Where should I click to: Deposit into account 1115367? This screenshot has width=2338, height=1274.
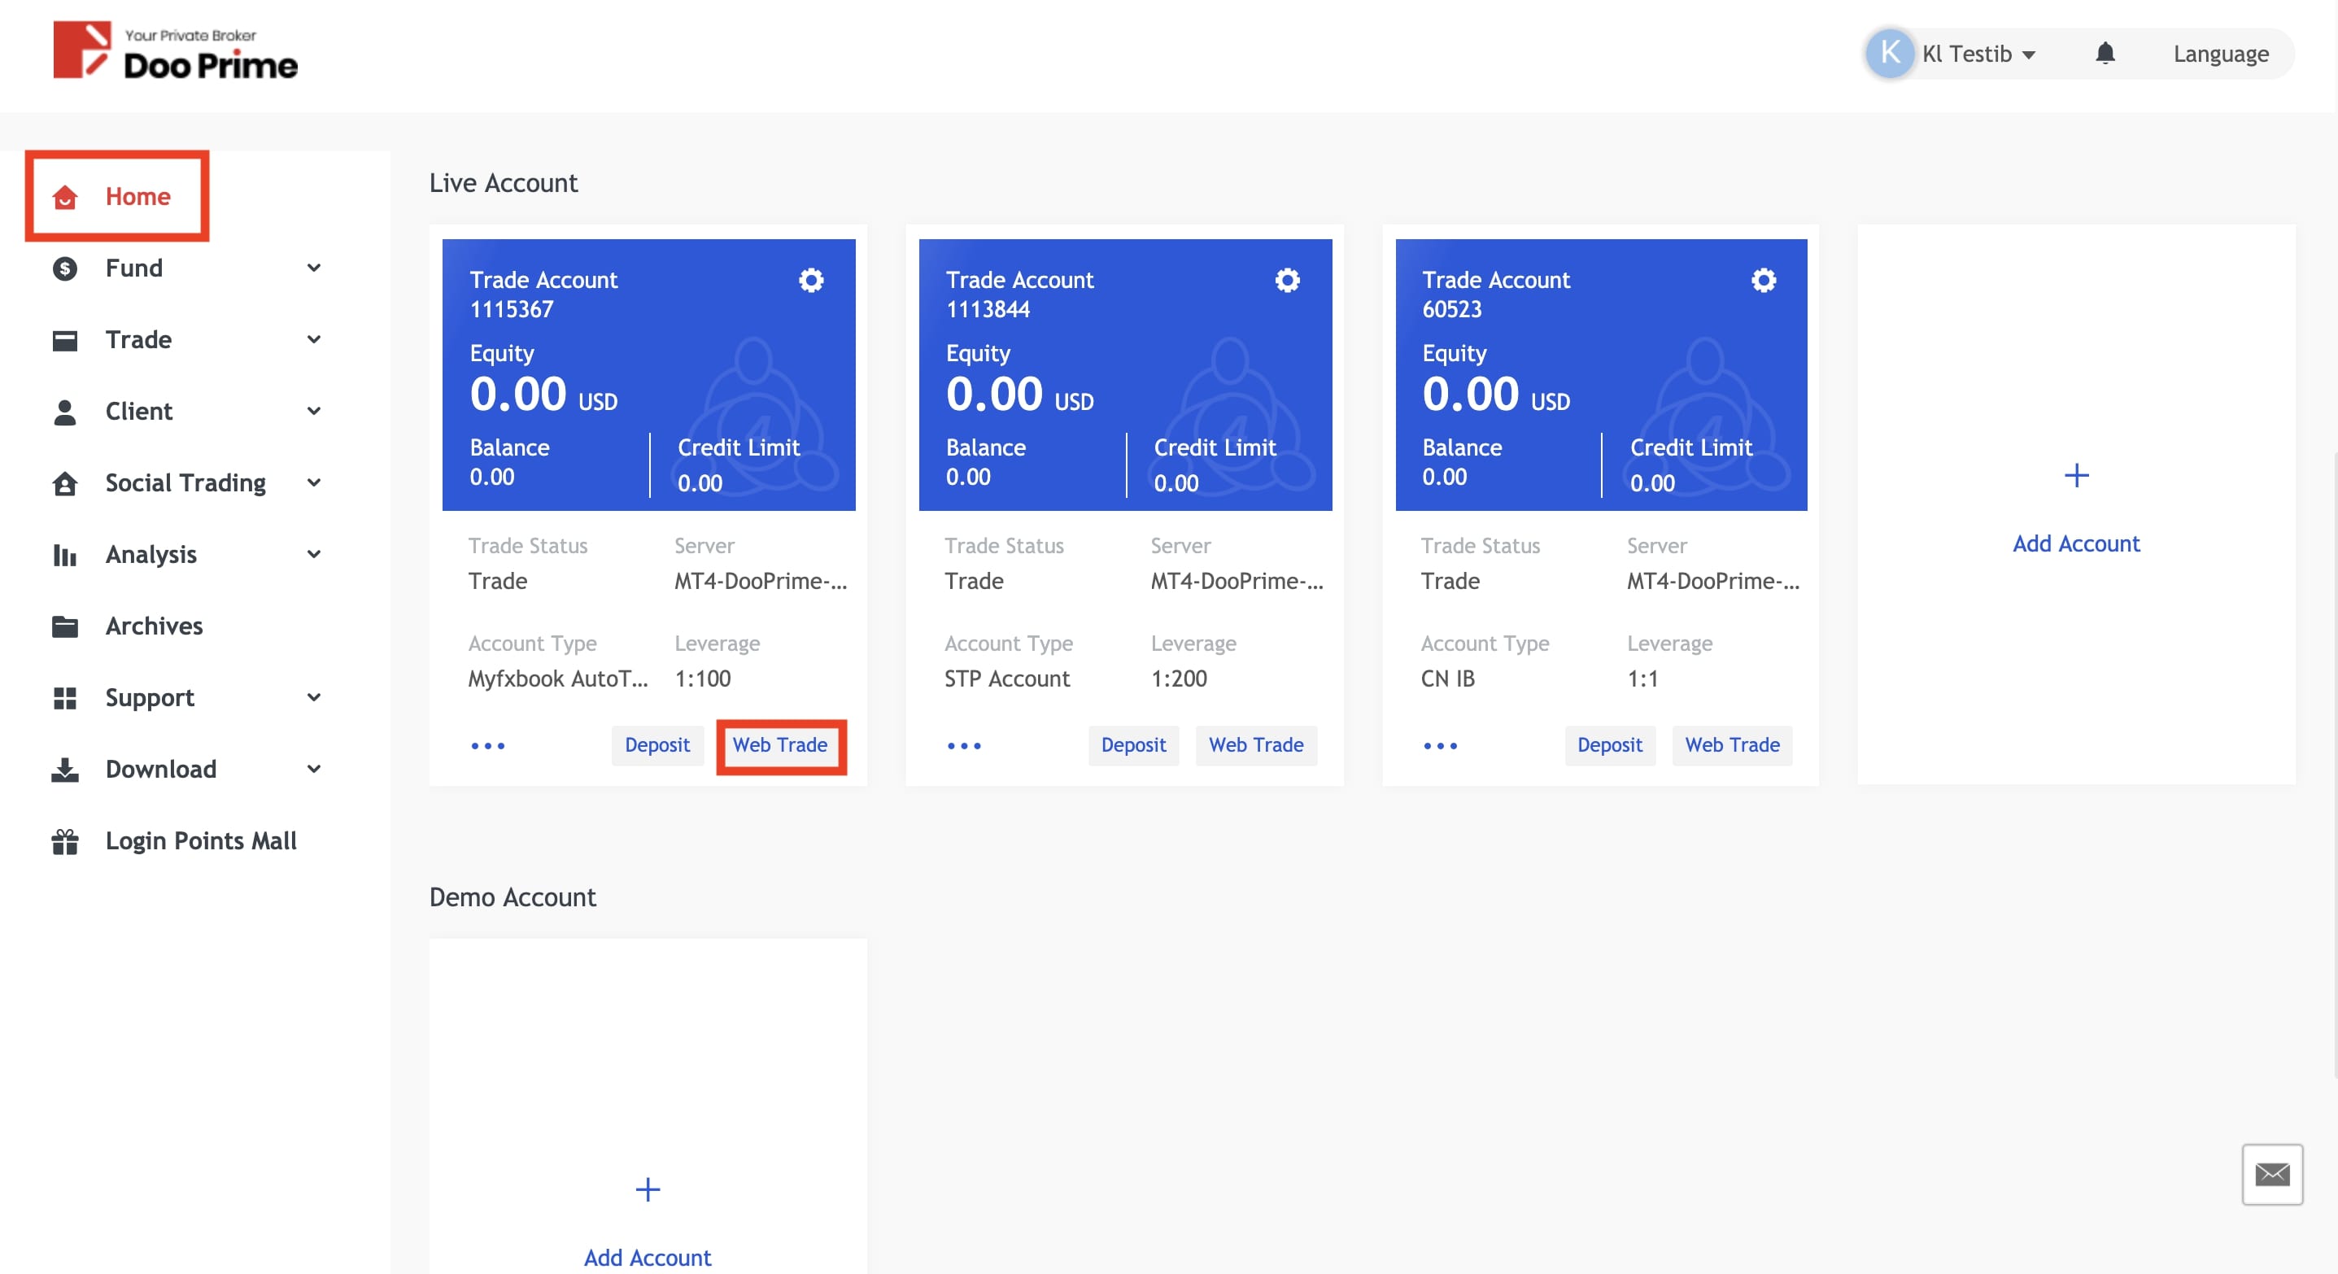(657, 746)
